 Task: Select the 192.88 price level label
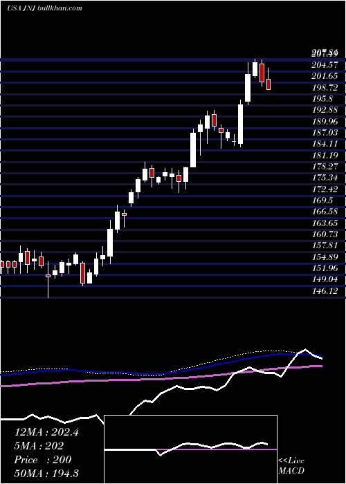325,110
